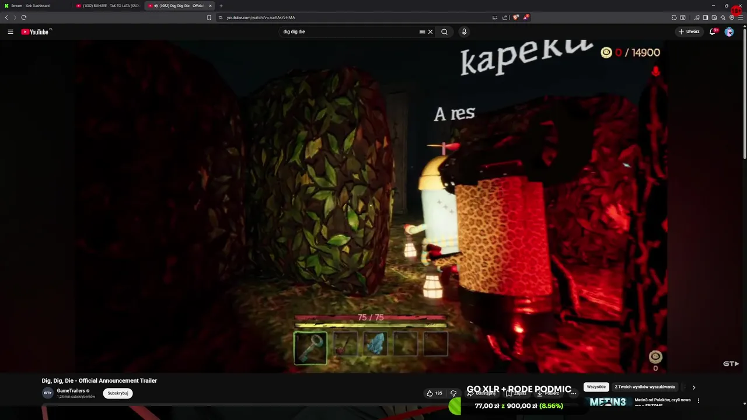Click the address bar URL
The height and width of the screenshot is (420, 747).
tap(261, 17)
